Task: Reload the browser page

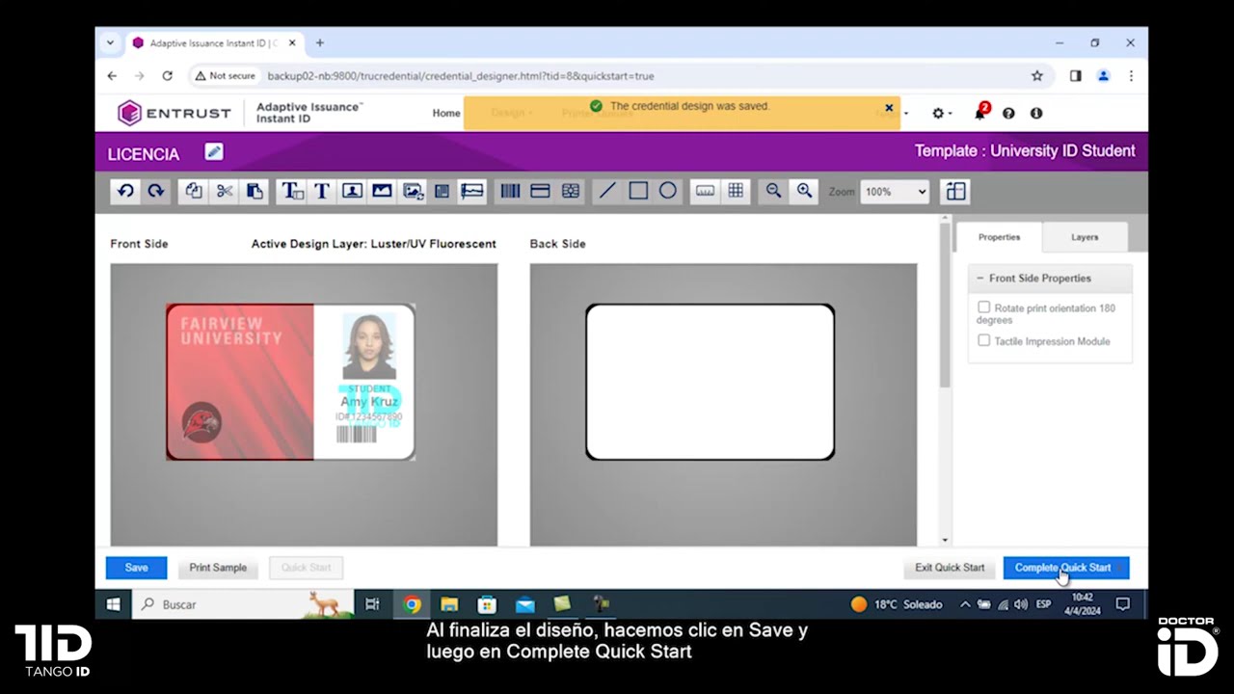Action: tap(167, 75)
